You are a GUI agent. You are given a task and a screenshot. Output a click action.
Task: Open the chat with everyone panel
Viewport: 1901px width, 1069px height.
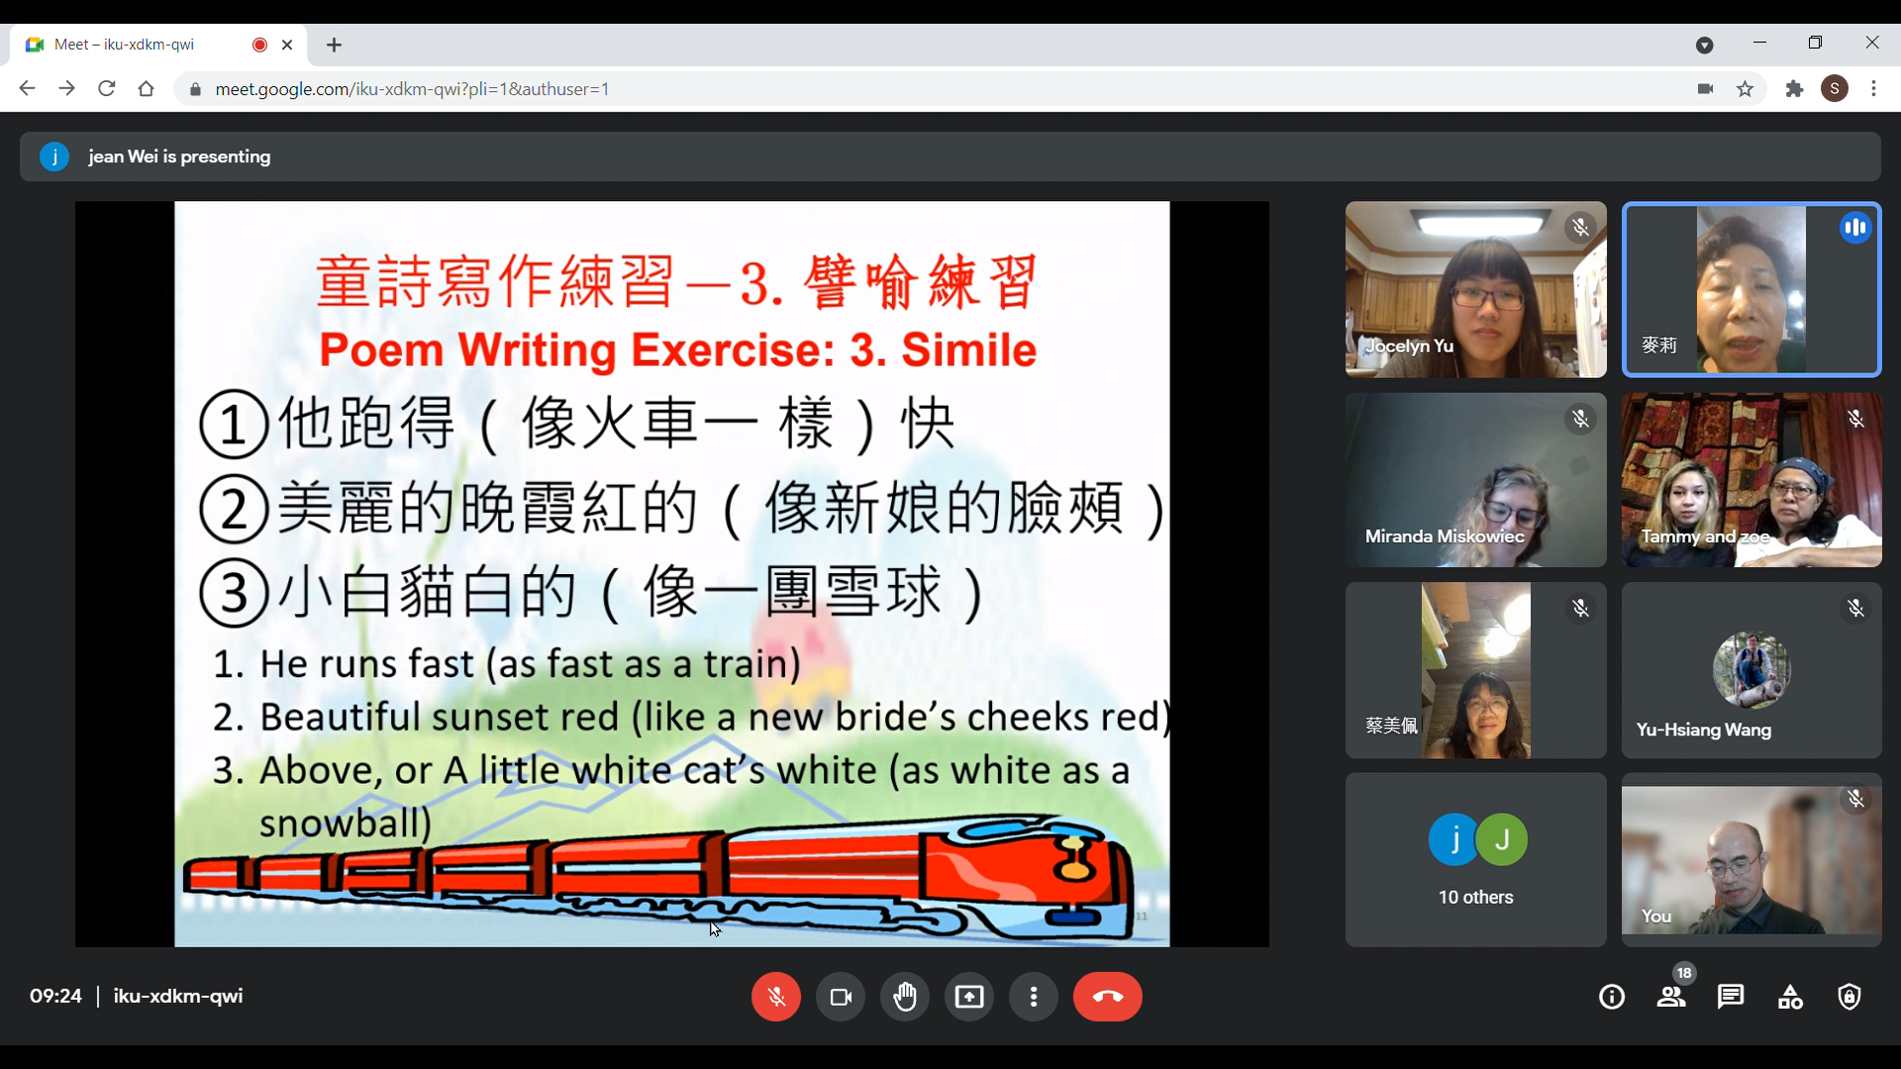pos(1731,997)
